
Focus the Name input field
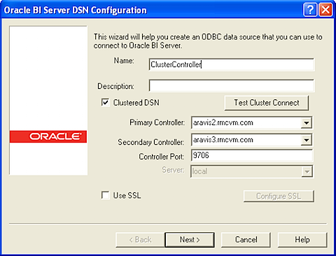[x=232, y=64]
